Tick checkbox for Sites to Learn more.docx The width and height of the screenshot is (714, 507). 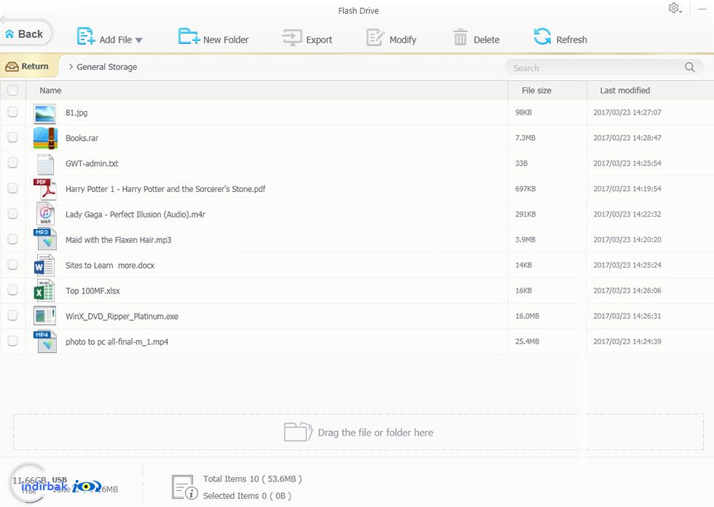[13, 266]
